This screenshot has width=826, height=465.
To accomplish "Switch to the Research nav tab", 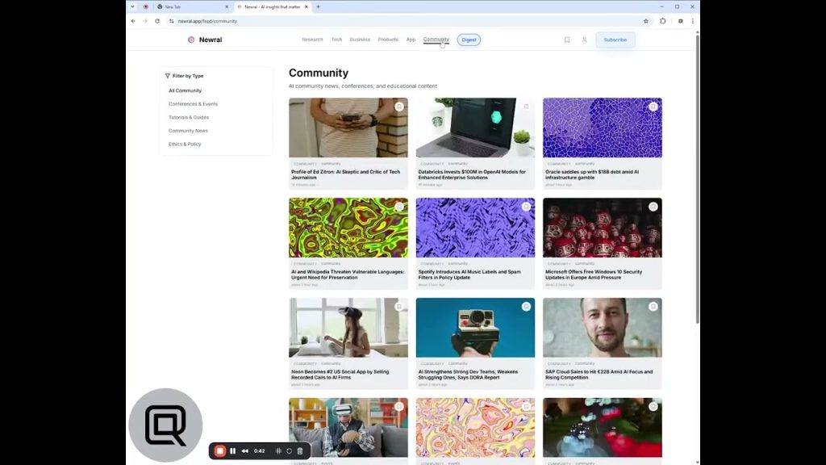I will (x=312, y=40).
